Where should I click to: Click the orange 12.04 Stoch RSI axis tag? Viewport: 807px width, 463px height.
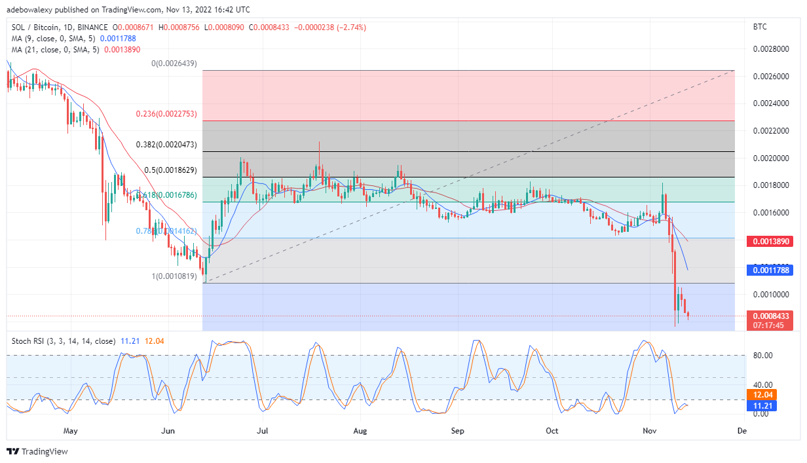tap(761, 395)
